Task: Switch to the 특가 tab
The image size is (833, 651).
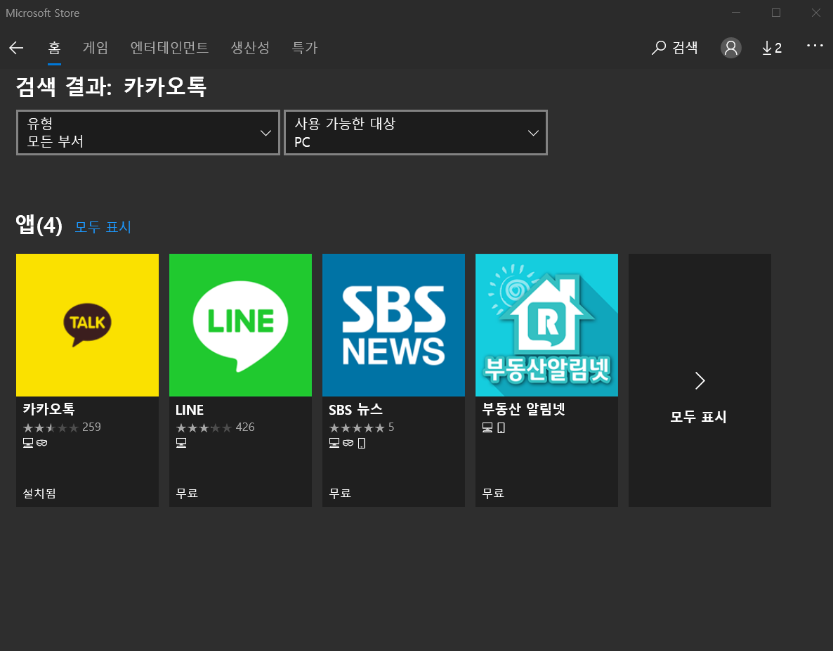Action: [x=305, y=48]
